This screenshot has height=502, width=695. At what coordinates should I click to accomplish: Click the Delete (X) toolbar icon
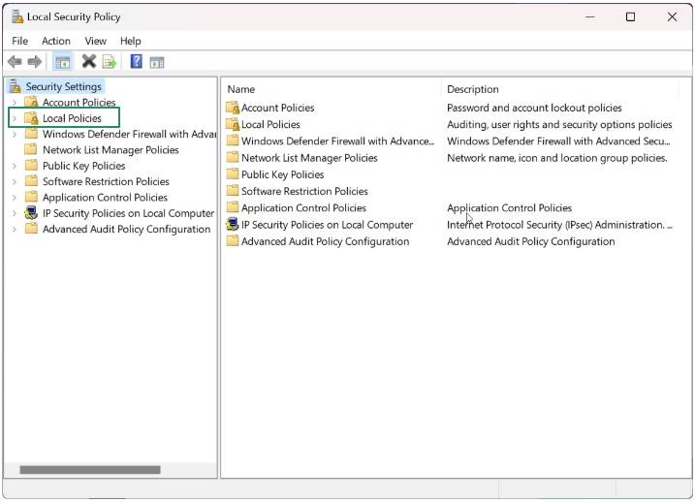tap(88, 61)
